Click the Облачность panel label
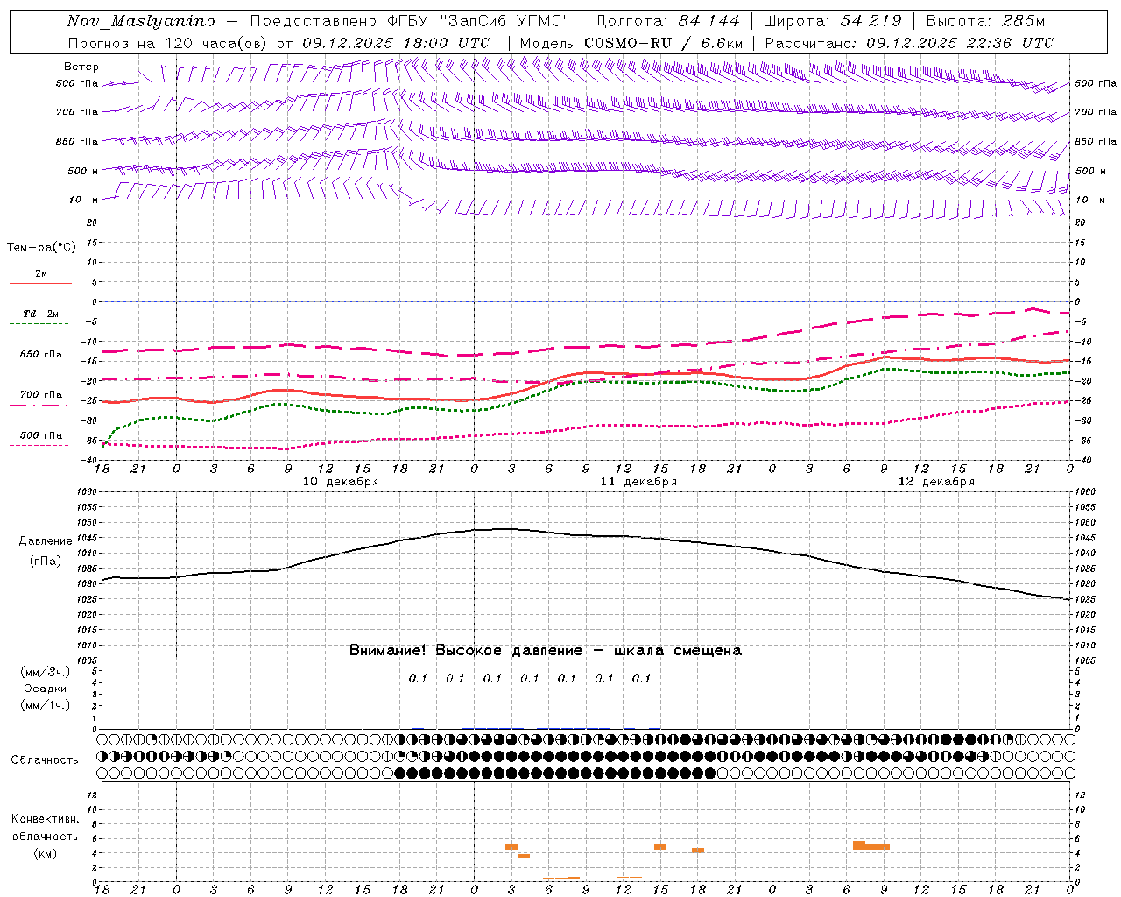 [x=45, y=759]
